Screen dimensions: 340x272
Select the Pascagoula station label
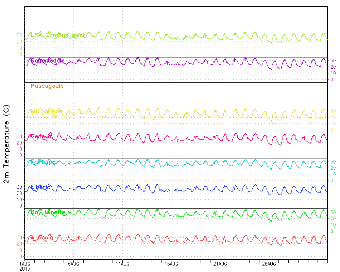(47, 86)
